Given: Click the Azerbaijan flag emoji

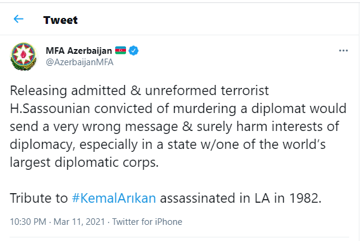Looking at the screenshot, I should click(x=121, y=50).
